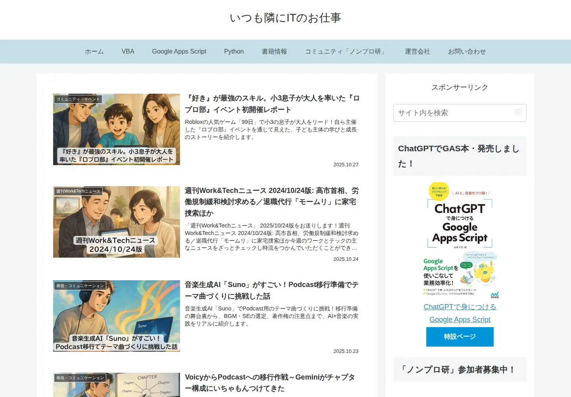Screen dimensions: 571x397
Task: Click excerpt beginning 「週刊Work&Techニュース」 2025/10/24版
Action: [x=272, y=237]
